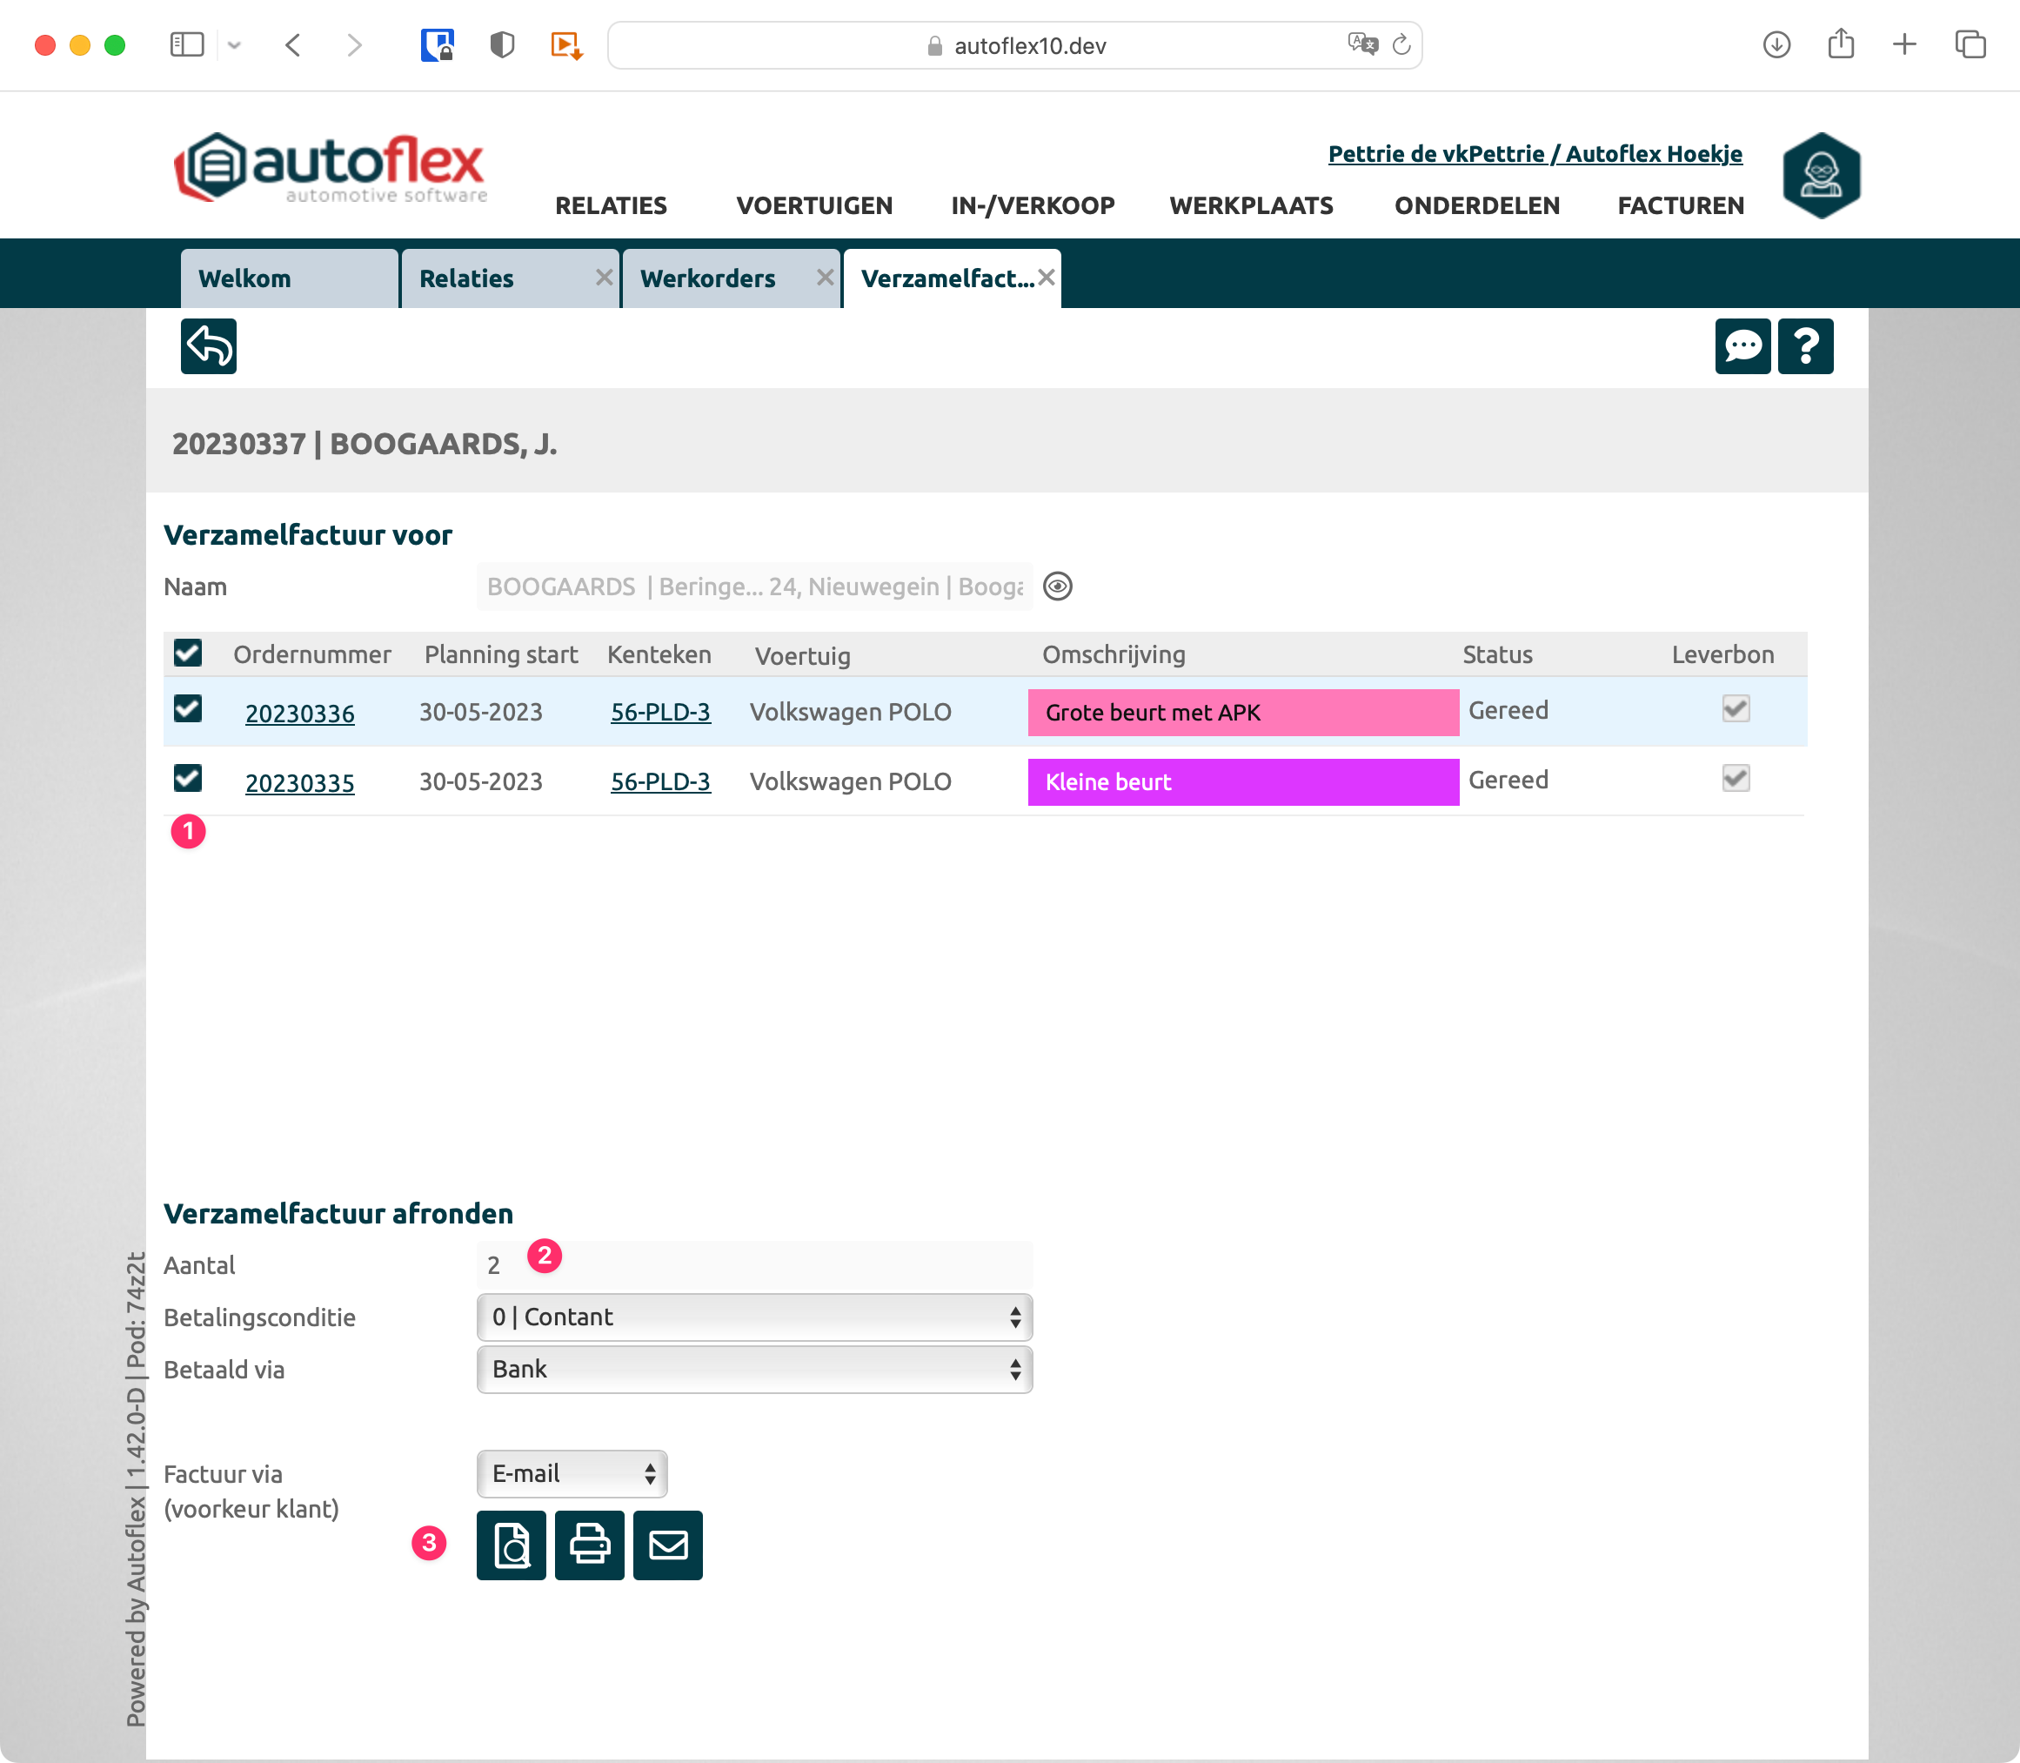The height and width of the screenshot is (1763, 2020).
Task: Uncheck order 20230335 checkbox
Action: (x=187, y=779)
